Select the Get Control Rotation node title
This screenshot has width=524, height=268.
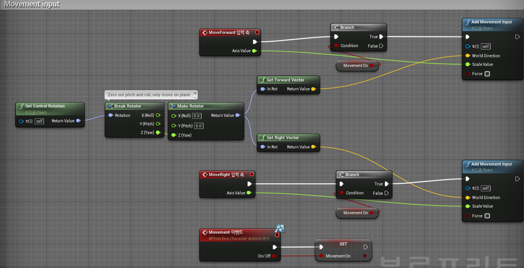[x=45, y=106]
